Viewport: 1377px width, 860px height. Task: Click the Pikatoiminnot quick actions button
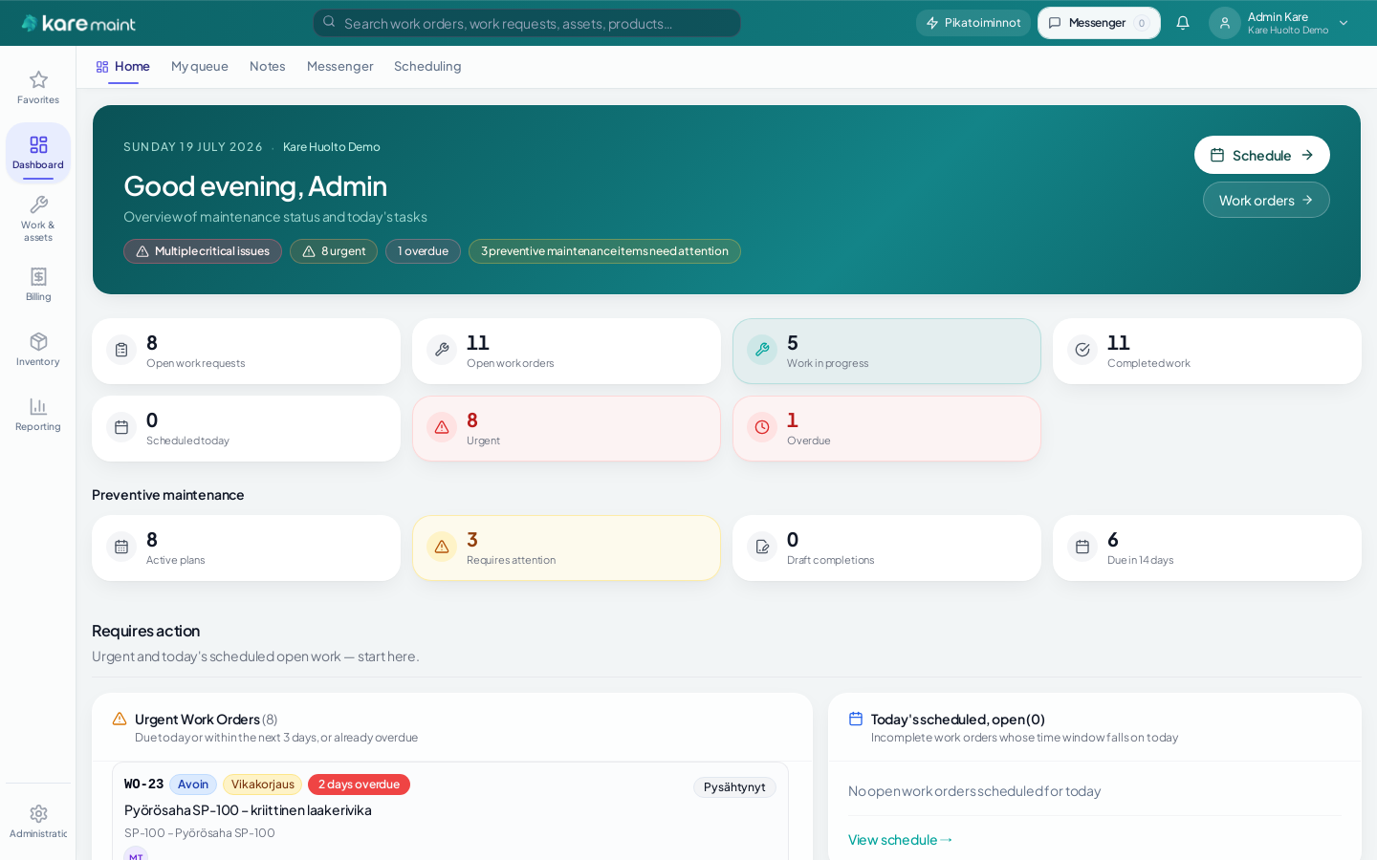(973, 23)
